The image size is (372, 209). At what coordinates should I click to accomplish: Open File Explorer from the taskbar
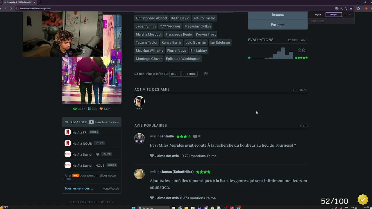[186, 208]
